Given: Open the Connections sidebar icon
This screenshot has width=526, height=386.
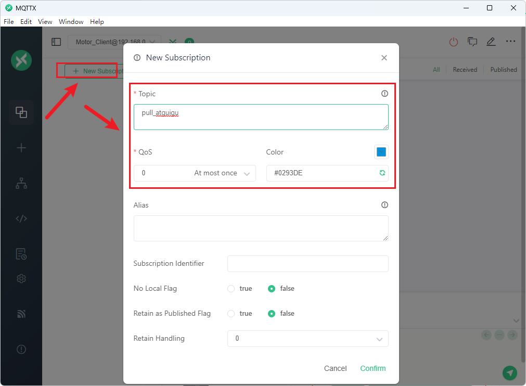Looking at the screenshot, I should (x=21, y=112).
